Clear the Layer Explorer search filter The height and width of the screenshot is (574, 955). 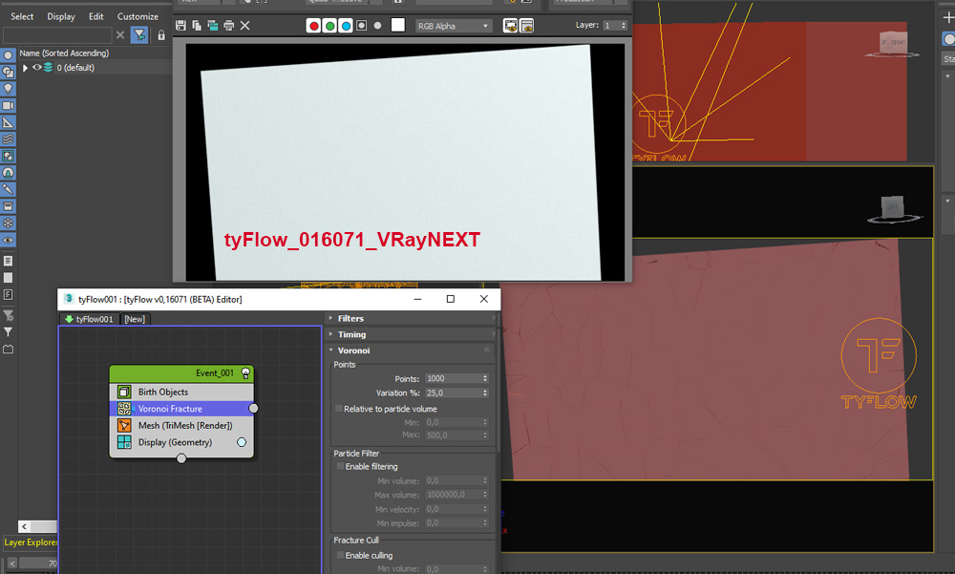120,35
